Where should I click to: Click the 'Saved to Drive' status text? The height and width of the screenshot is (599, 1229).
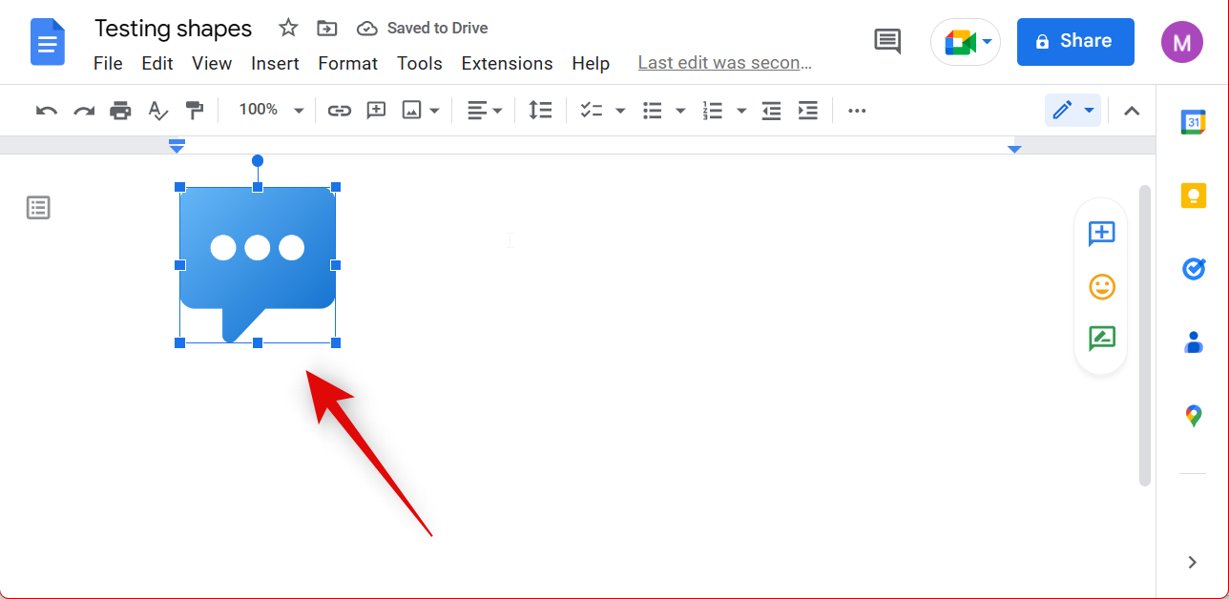pos(438,29)
